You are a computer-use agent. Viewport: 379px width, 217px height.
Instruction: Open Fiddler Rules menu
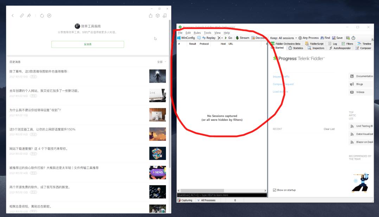tap(197, 33)
